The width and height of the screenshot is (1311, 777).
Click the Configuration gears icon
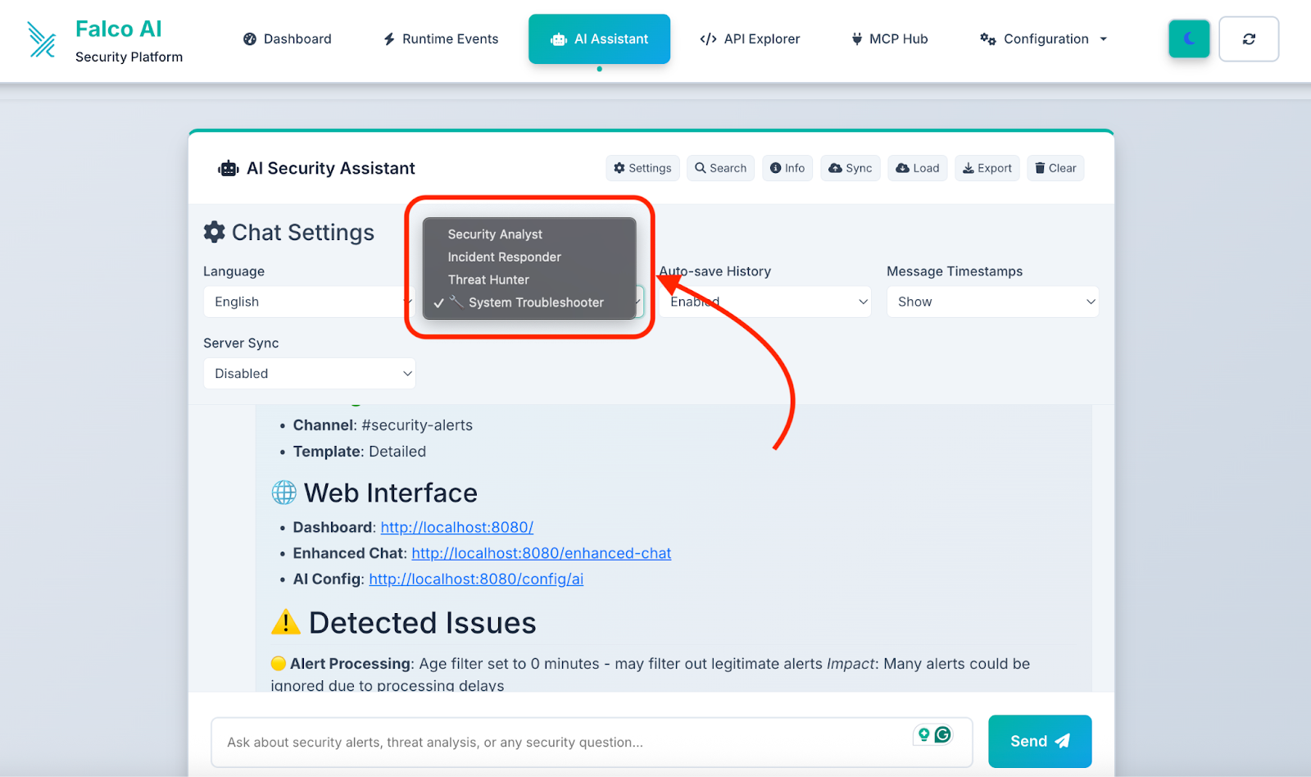point(988,39)
